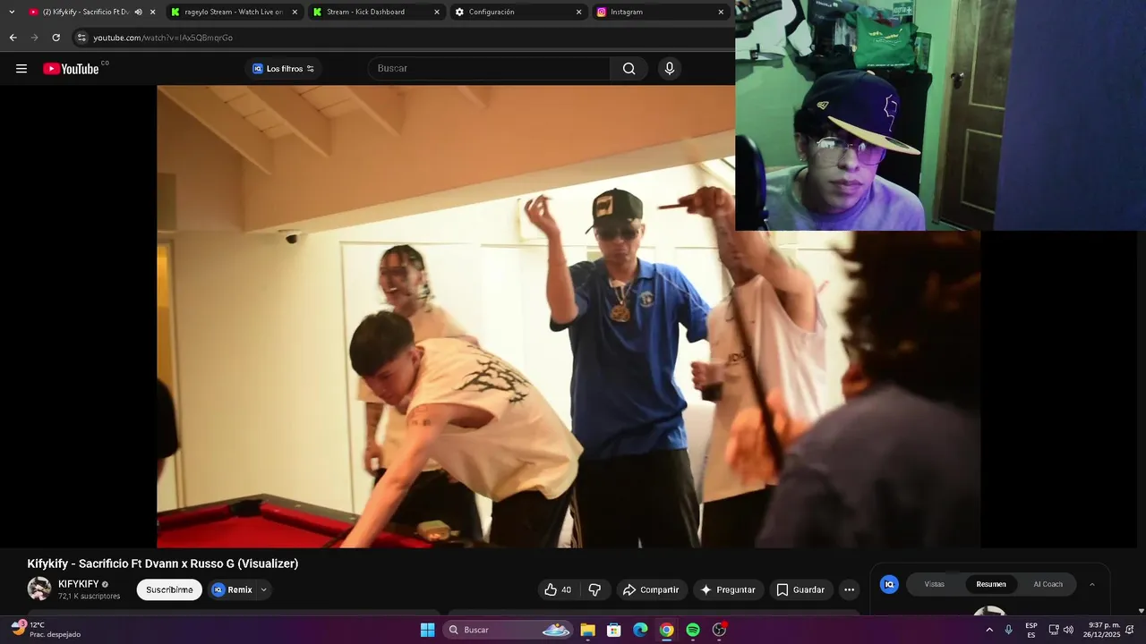Expand the Remix dropdown arrow

[263, 589]
